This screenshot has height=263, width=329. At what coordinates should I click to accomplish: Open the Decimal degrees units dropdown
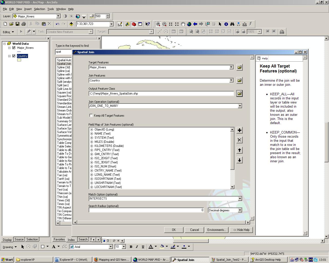pos(240,210)
